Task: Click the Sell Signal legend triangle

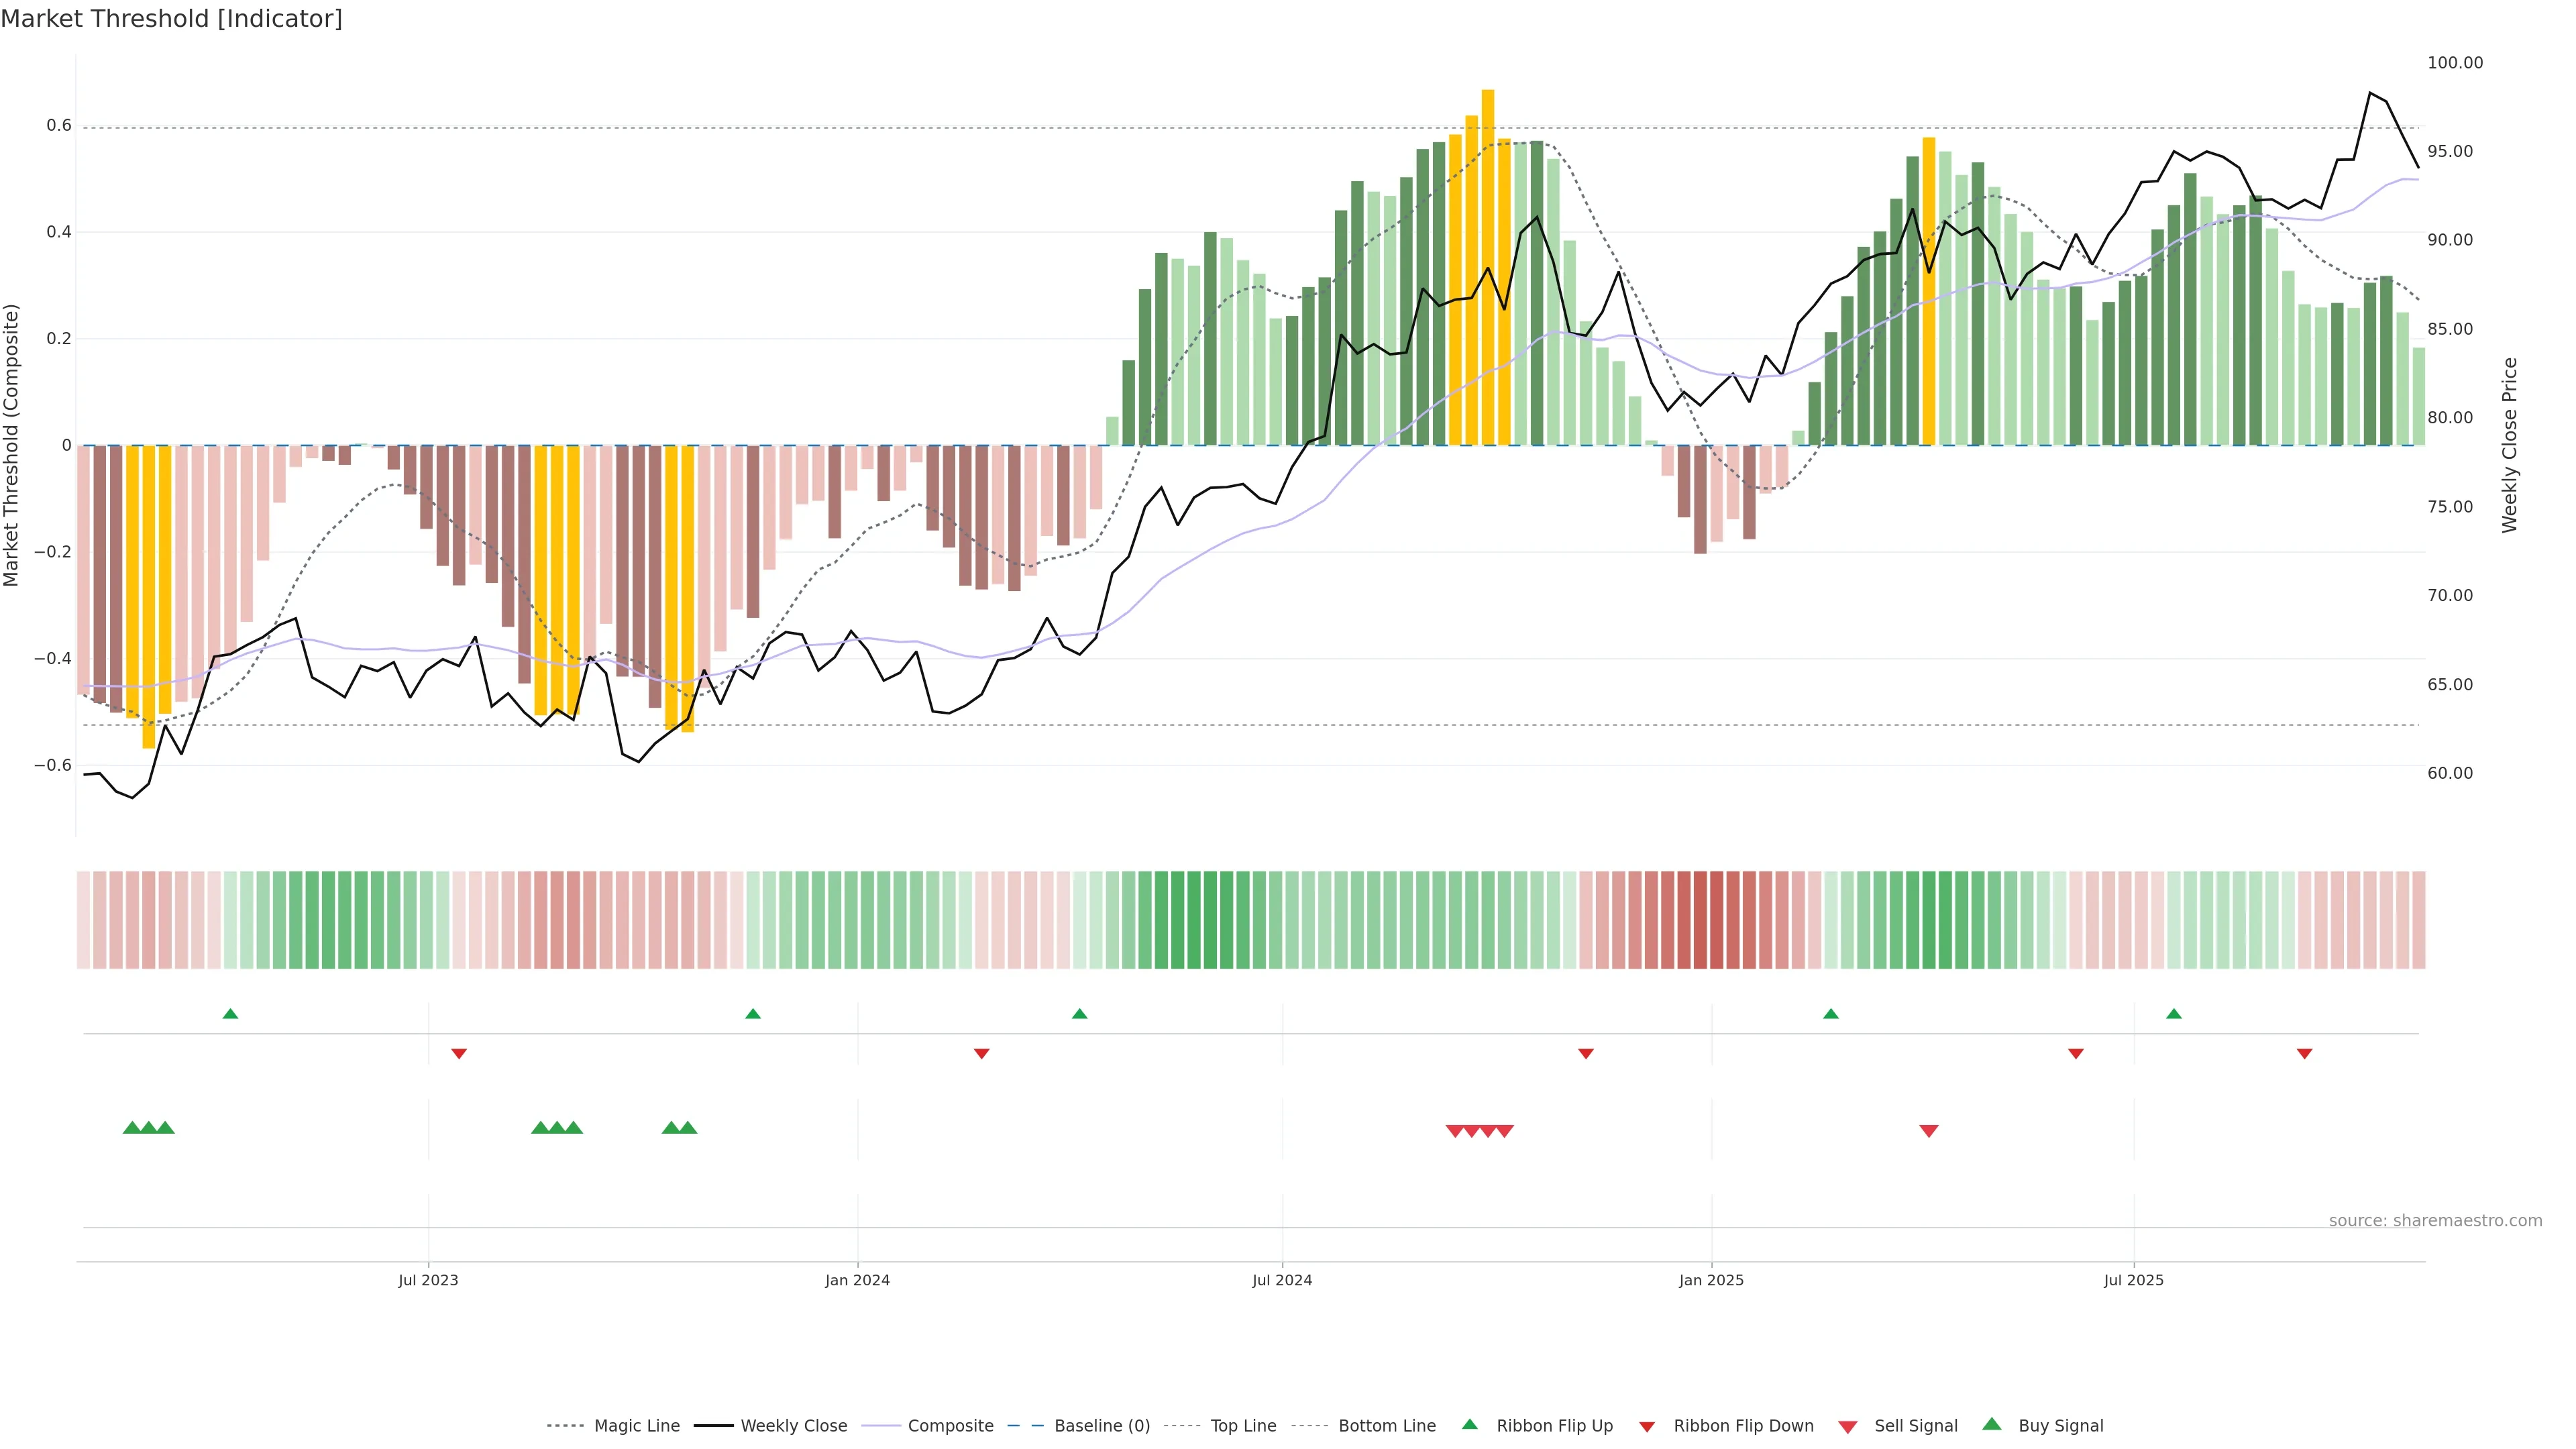Action: [1848, 1427]
